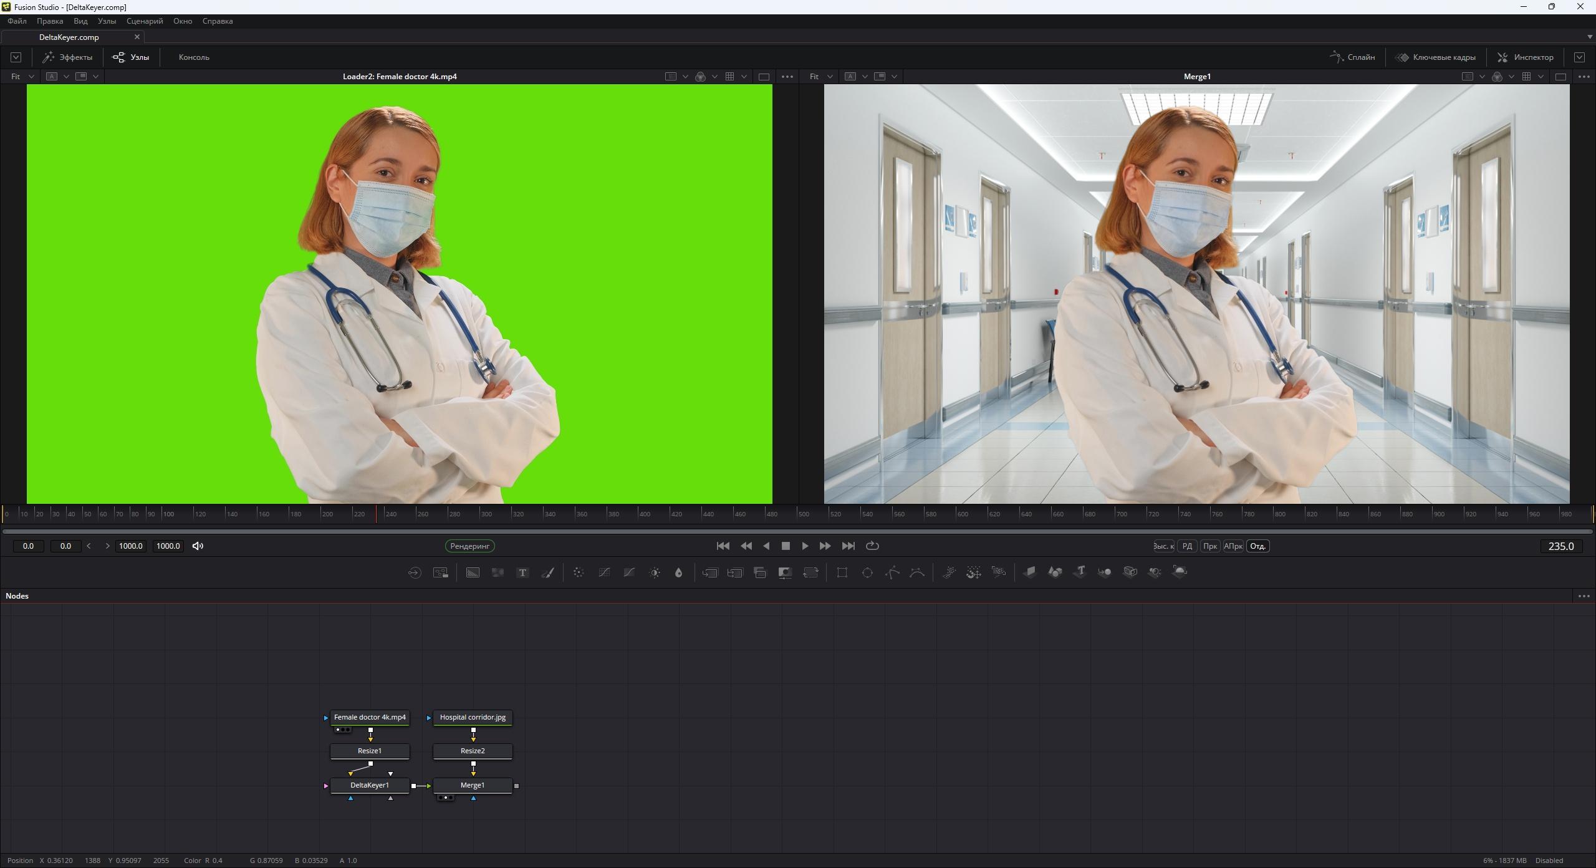Toggle the Отд. playback quality button

point(1257,546)
